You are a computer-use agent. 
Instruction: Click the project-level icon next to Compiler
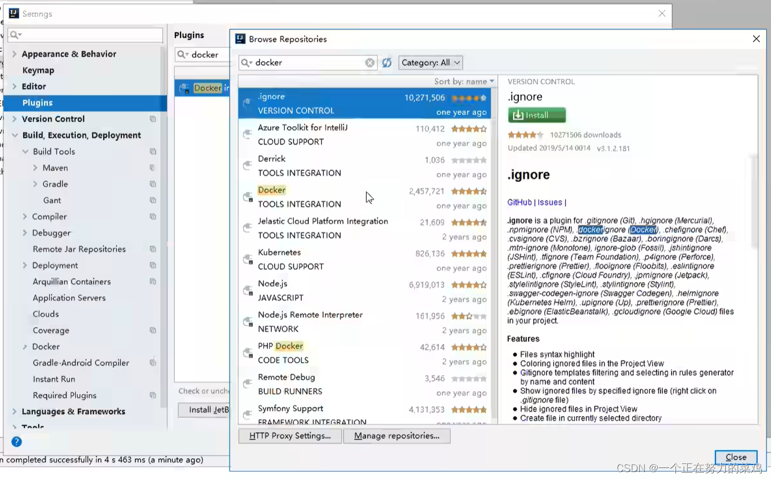153,216
